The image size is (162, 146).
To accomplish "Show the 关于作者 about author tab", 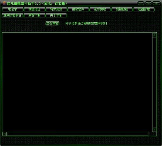I will pyautogui.click(x=56, y=15).
